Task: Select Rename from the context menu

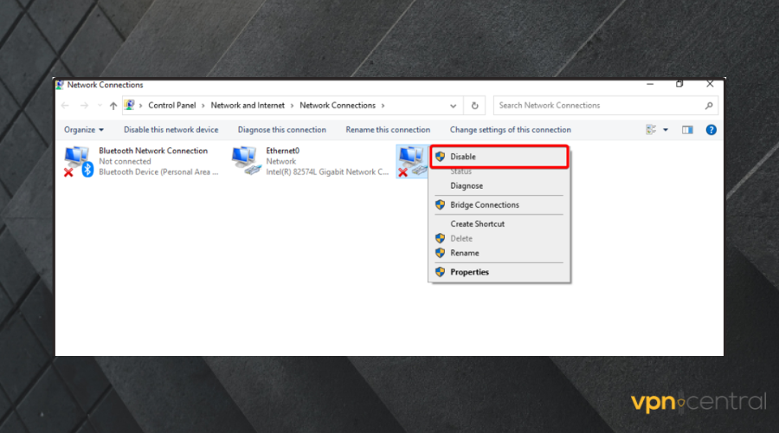Action: [464, 253]
